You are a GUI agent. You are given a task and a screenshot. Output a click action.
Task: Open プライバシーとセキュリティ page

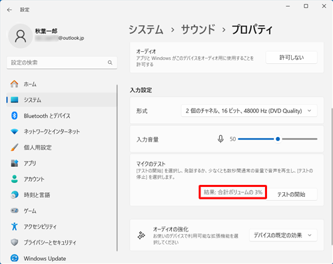coord(61,242)
